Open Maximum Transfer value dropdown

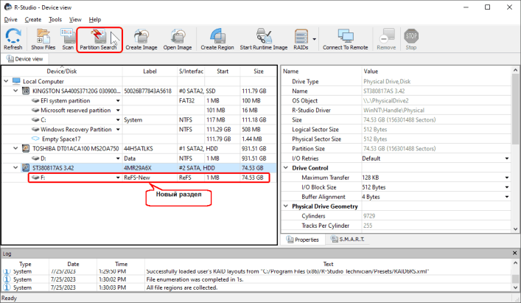[x=507, y=178]
